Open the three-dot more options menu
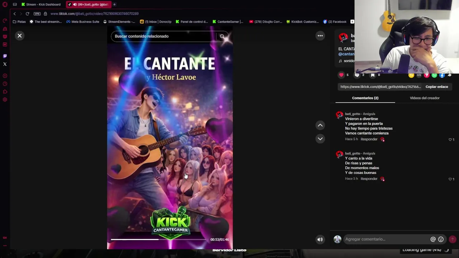Viewport: 459px width, 258px height. click(320, 36)
